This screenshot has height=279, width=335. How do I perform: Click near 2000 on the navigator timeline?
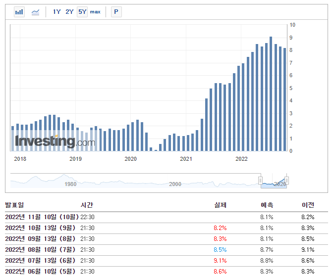point(175,184)
